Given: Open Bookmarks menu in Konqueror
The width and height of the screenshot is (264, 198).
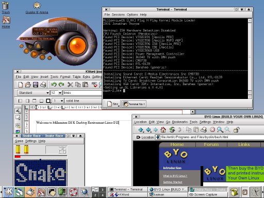Looking at the screenshot, I should (180, 122).
